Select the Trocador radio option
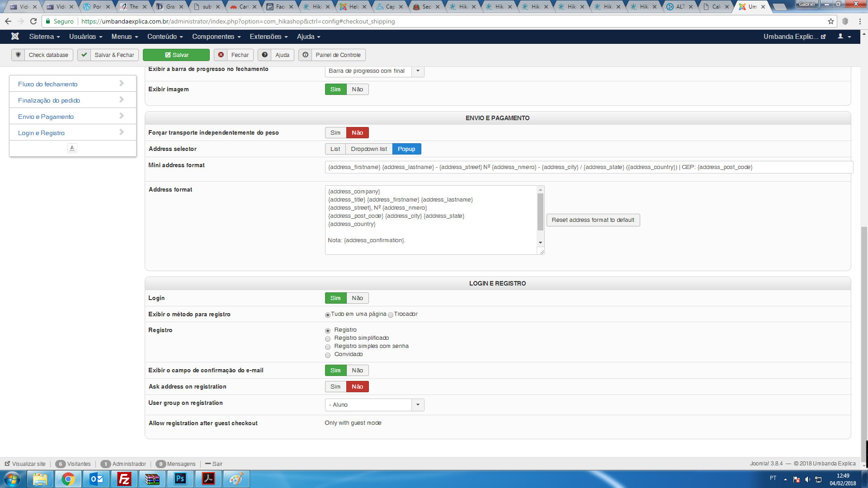Image resolution: width=868 pixels, height=488 pixels. (391, 315)
